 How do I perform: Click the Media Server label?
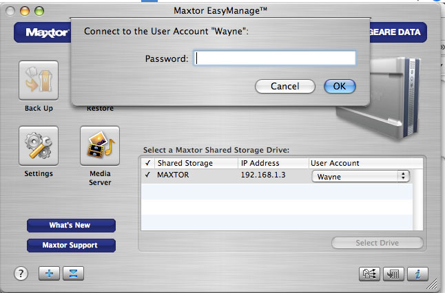(x=100, y=178)
